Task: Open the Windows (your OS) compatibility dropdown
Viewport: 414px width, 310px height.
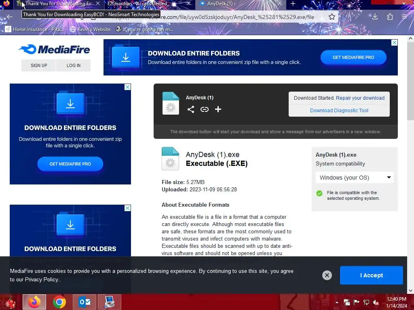Action: tap(355, 178)
